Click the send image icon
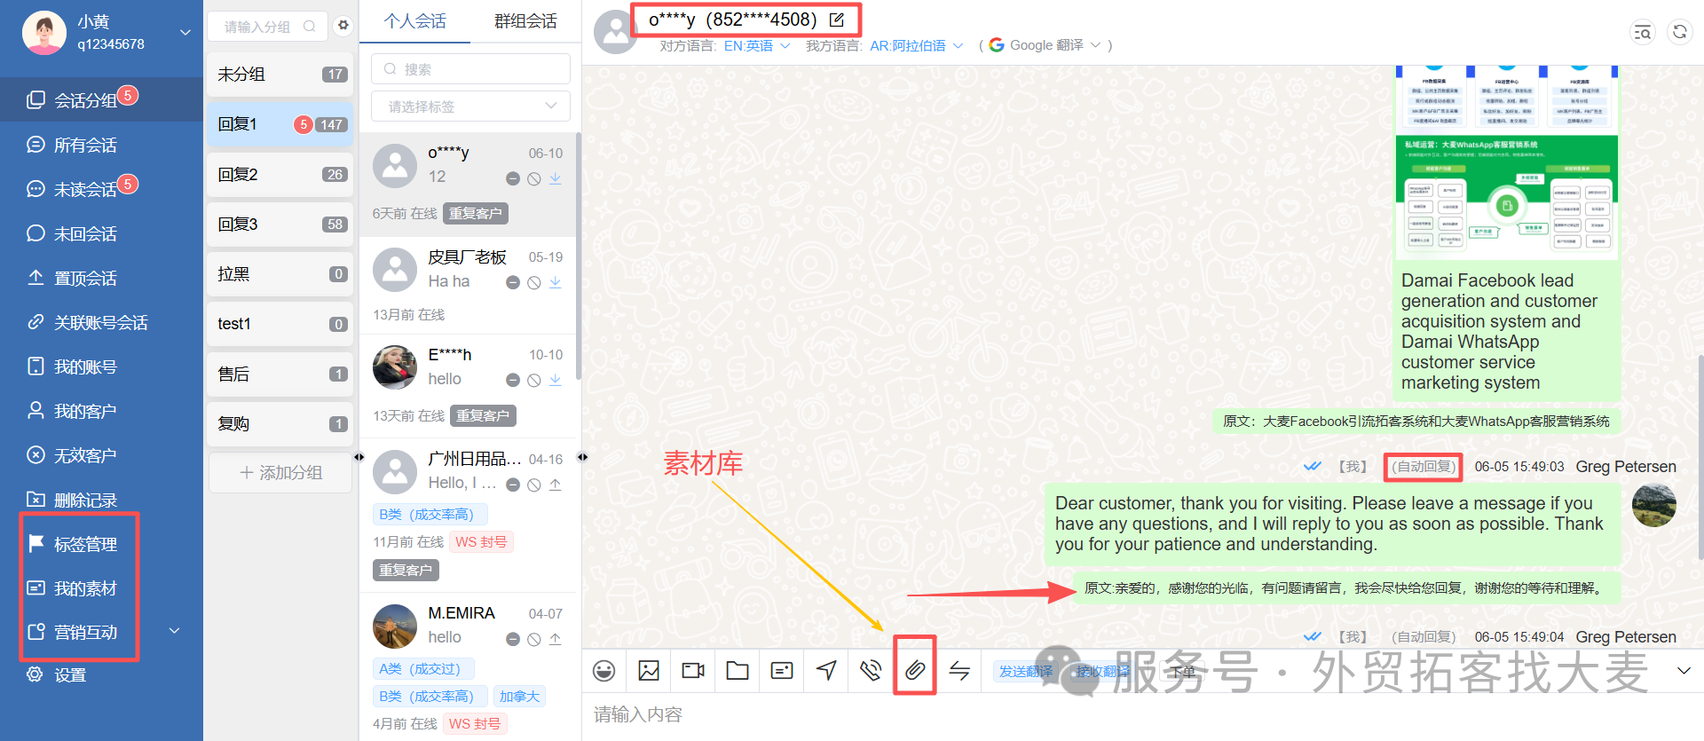 click(649, 671)
